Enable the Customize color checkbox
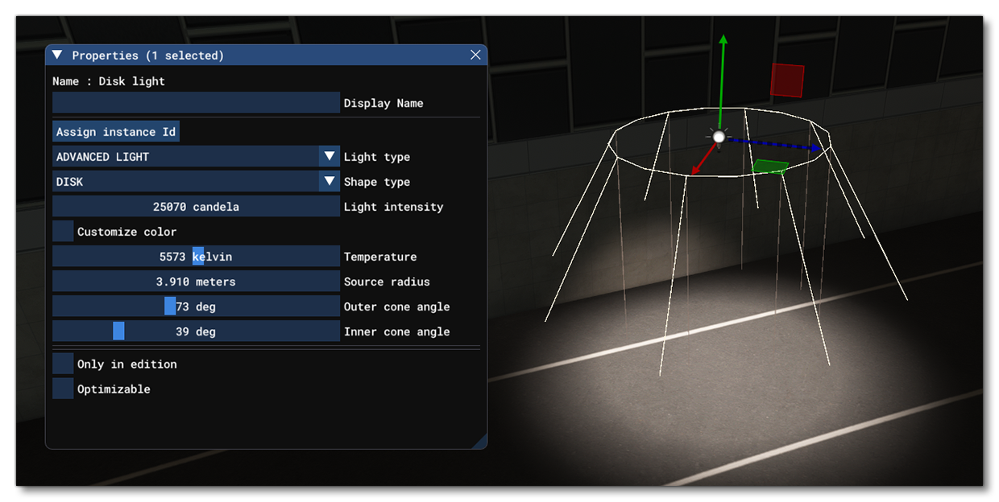 pyautogui.click(x=62, y=230)
